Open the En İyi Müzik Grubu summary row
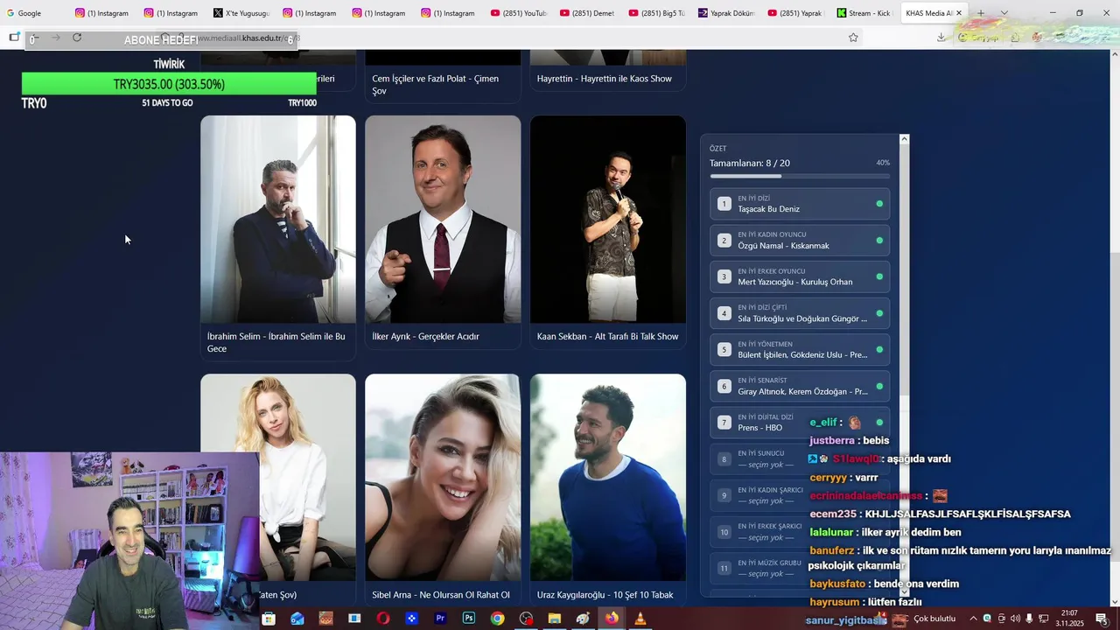1120x630 pixels. [800, 568]
